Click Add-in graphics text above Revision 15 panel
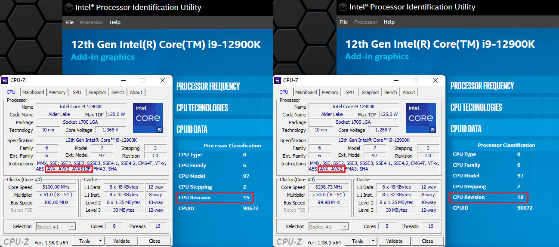Screen dimensions: 559x247 point(103,57)
